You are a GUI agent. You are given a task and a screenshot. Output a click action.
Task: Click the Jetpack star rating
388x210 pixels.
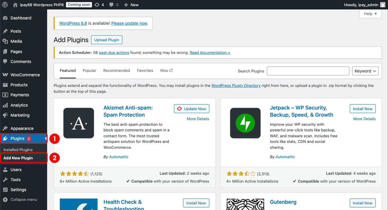coord(241,174)
